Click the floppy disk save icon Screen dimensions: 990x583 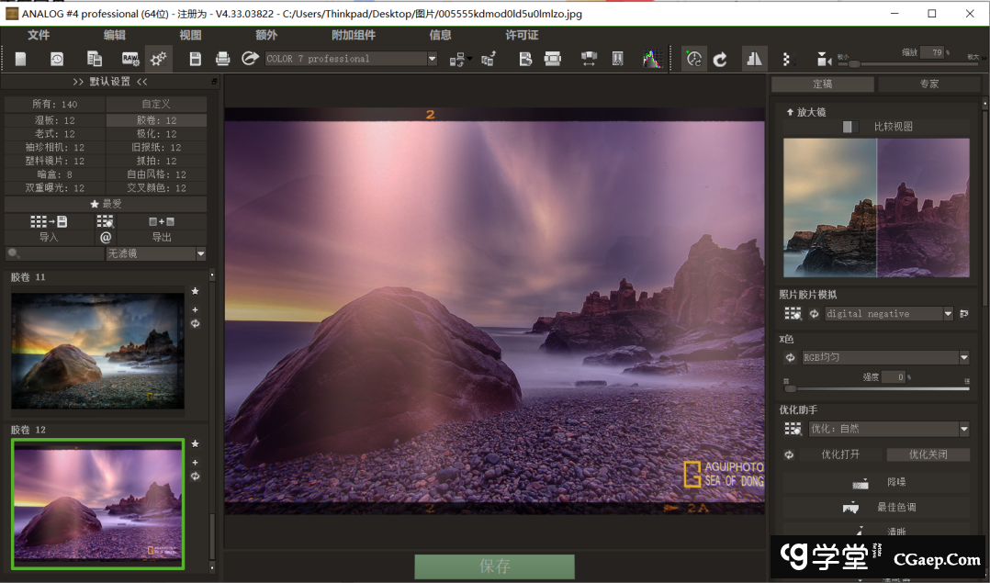195,59
